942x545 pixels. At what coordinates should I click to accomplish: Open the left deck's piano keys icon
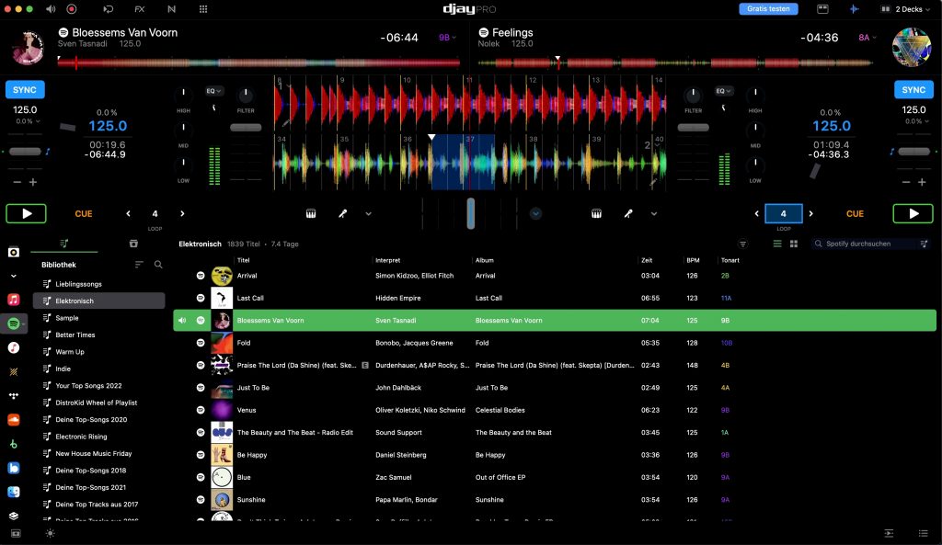click(311, 213)
